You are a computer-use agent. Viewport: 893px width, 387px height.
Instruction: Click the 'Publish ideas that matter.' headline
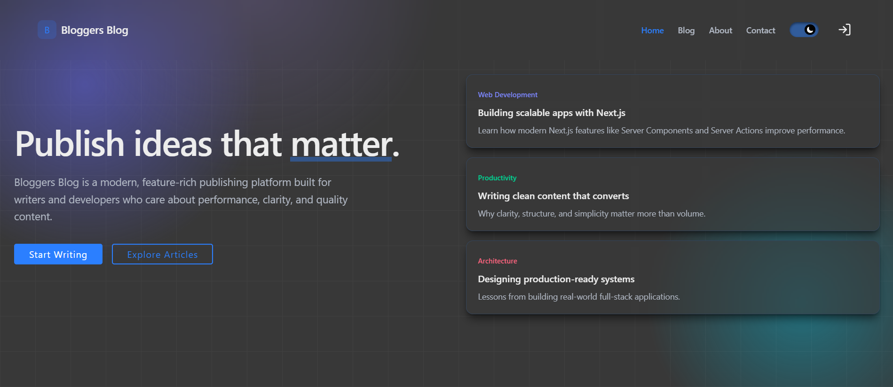207,144
